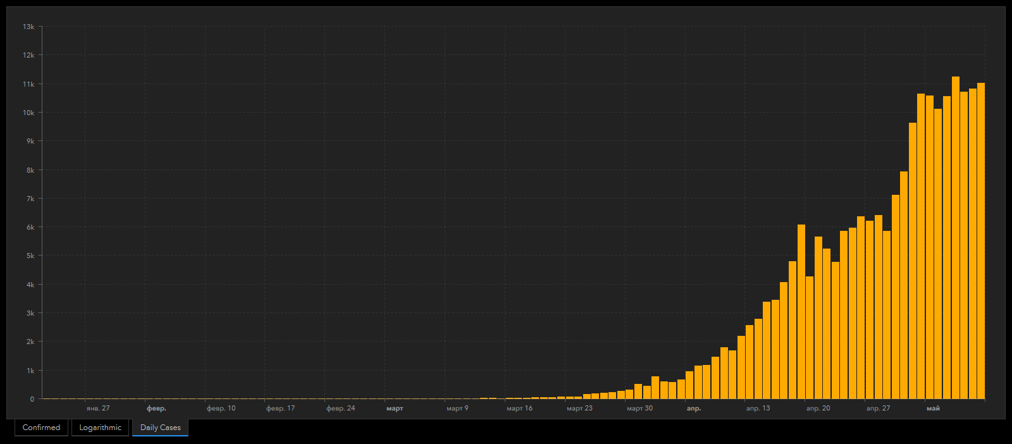Click the mid-April spike bar reaching 6k
The height and width of the screenshot is (444, 1012).
click(801, 312)
